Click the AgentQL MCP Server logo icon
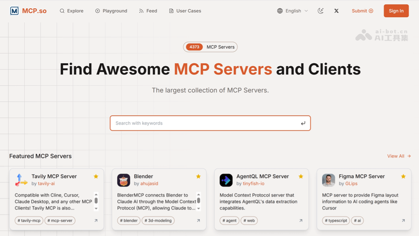This screenshot has height=236, width=419. tap(226, 180)
